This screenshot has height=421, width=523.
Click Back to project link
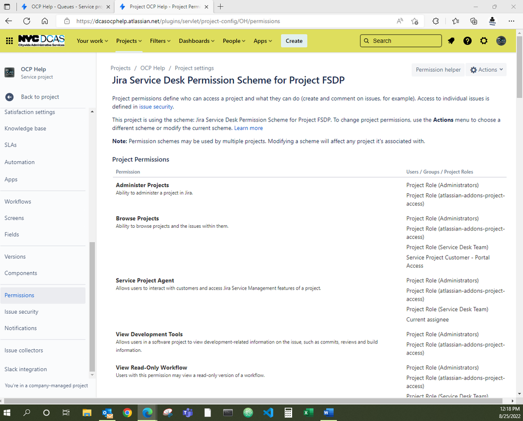(x=40, y=97)
